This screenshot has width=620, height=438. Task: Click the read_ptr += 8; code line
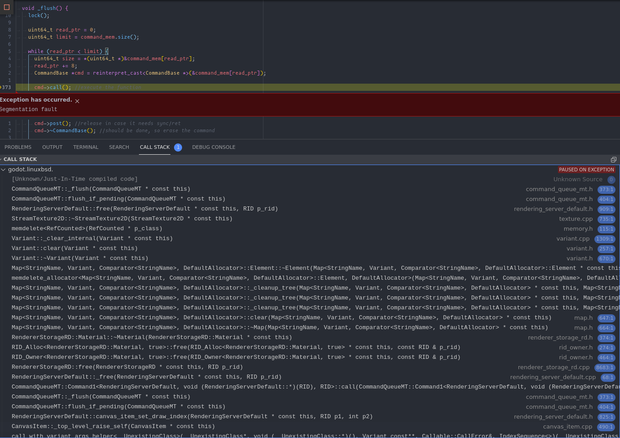[56, 66]
